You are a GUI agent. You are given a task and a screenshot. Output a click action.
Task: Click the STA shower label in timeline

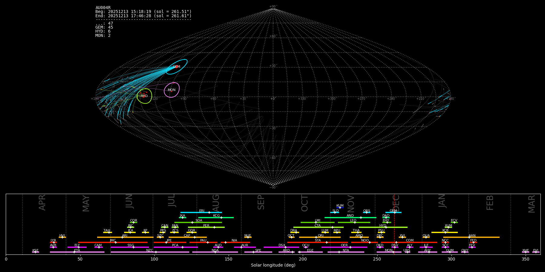point(318,241)
